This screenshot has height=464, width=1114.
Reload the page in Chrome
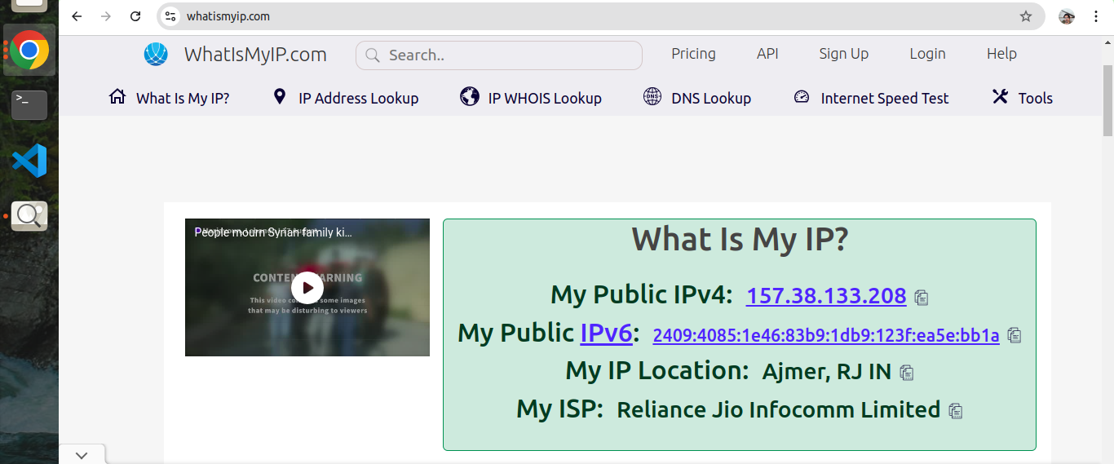(136, 16)
